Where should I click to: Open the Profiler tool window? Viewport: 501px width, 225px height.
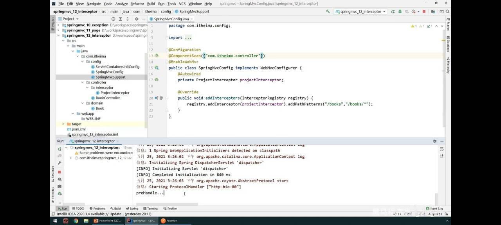[170, 209]
